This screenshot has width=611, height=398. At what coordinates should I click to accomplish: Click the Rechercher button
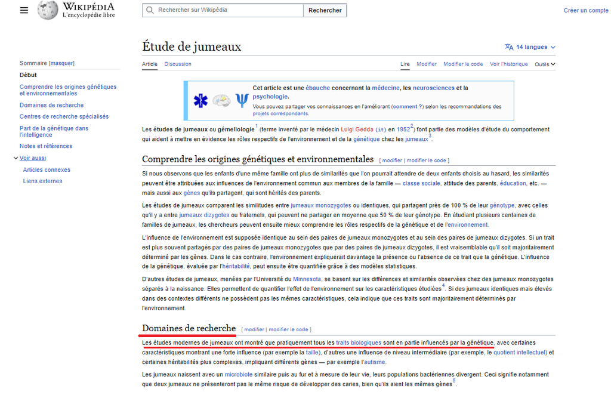pos(325,10)
